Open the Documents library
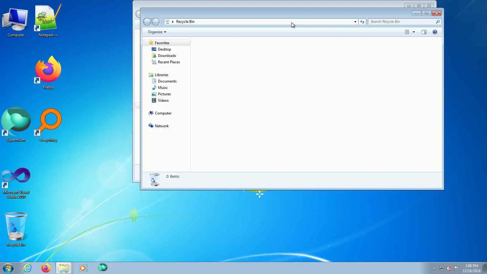487x274 pixels. (x=167, y=81)
